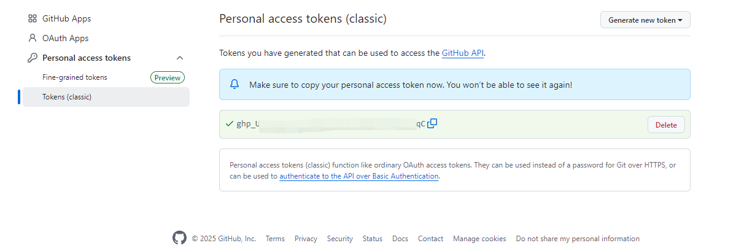The image size is (755, 251).
Task: Click the ghp_ token text
Action: (331, 124)
